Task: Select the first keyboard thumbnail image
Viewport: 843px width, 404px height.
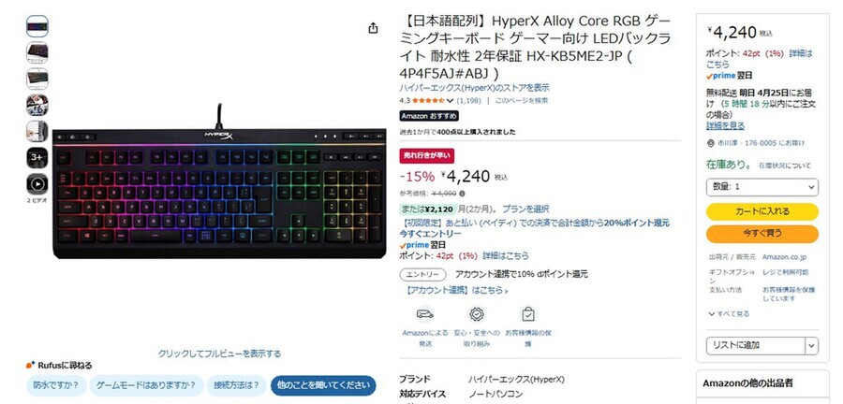Action: click(x=37, y=26)
